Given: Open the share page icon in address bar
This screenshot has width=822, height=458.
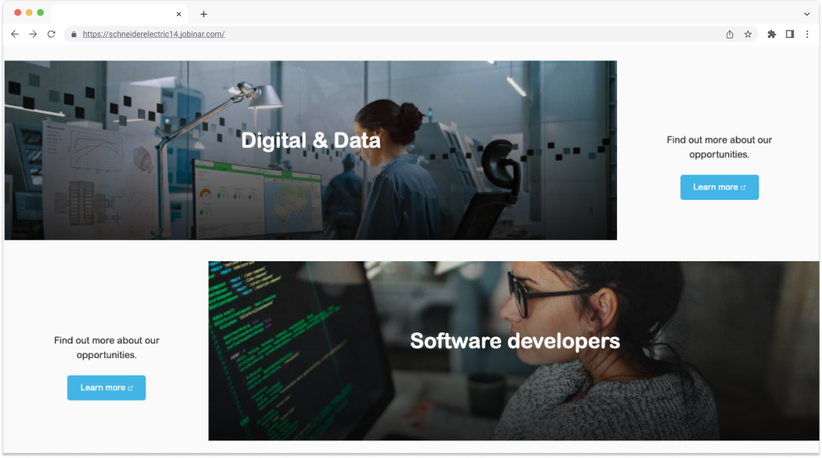Looking at the screenshot, I should coord(730,34).
